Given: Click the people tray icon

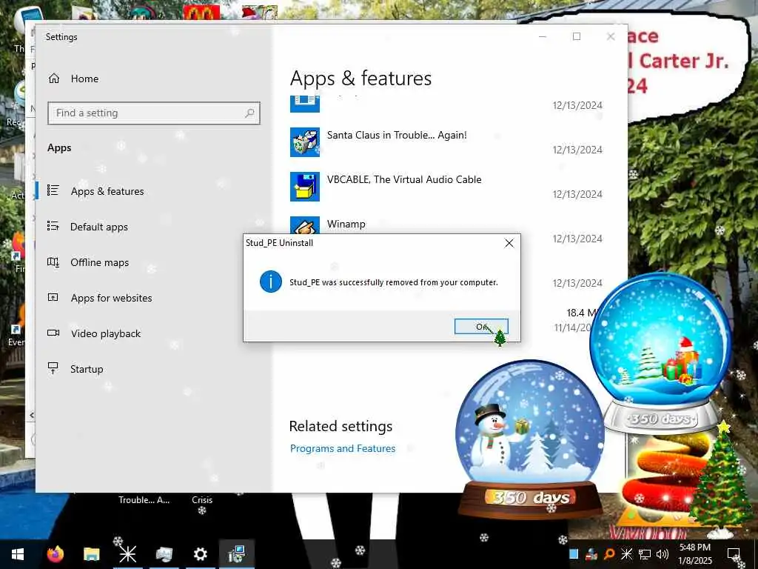Looking at the screenshot, I should 591,554.
